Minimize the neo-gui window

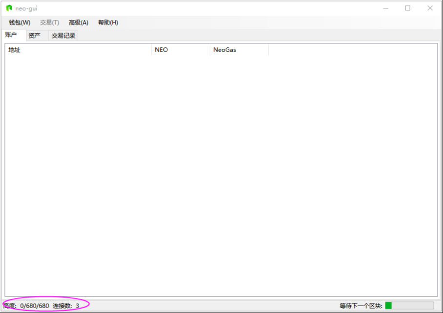(x=385, y=8)
